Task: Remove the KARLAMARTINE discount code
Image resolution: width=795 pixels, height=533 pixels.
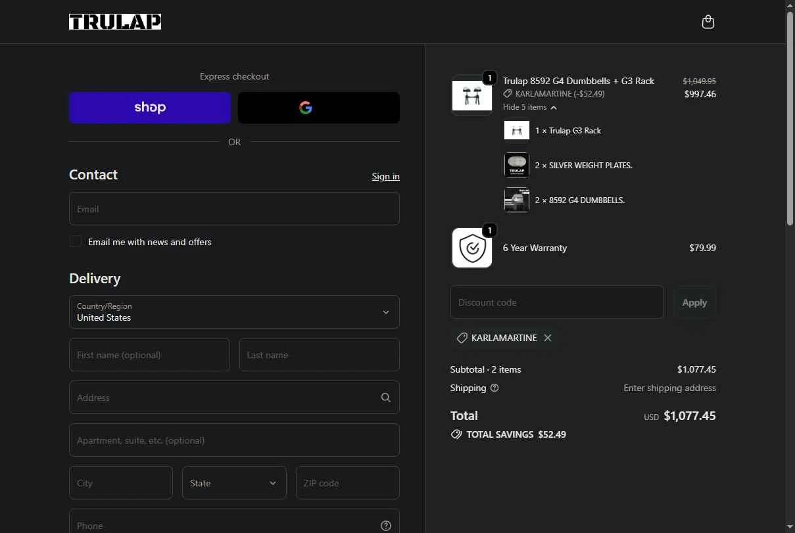Action: pyautogui.click(x=548, y=338)
